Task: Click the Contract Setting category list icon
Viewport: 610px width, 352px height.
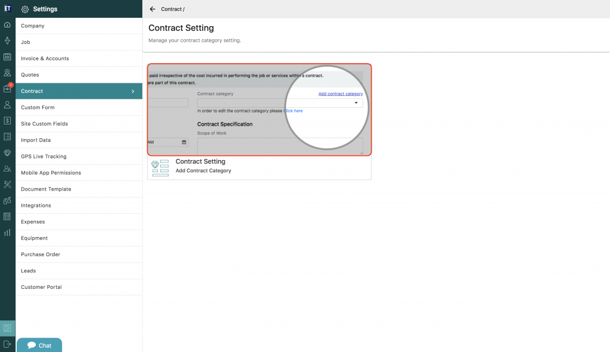Action: (160, 168)
